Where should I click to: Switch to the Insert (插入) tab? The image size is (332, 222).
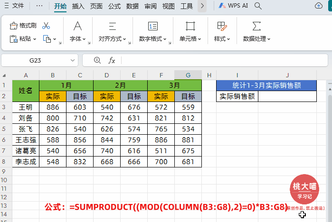click(78, 6)
